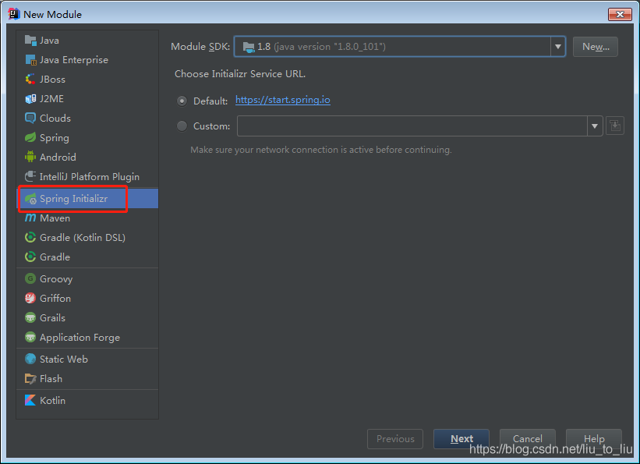
Task: Select the Android list label
Action: tap(58, 158)
